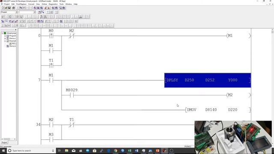This screenshot has width=274, height=154.
Task: Open the Find/Replace menu
Action: click(21, 4)
